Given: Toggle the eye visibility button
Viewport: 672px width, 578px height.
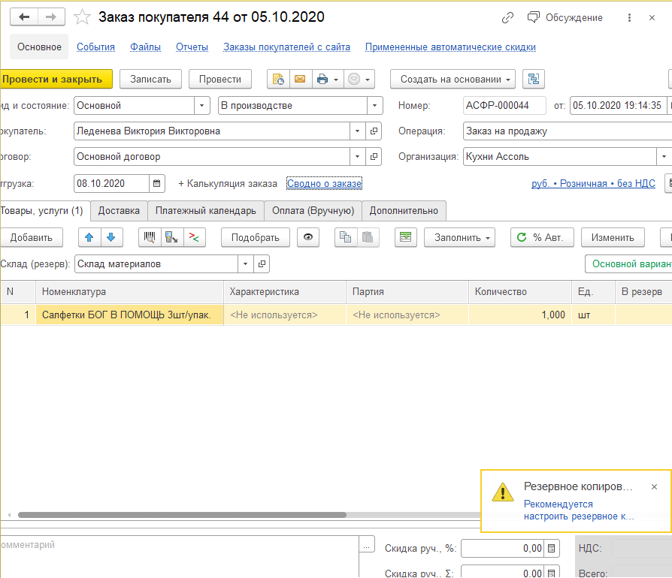Looking at the screenshot, I should (x=307, y=237).
